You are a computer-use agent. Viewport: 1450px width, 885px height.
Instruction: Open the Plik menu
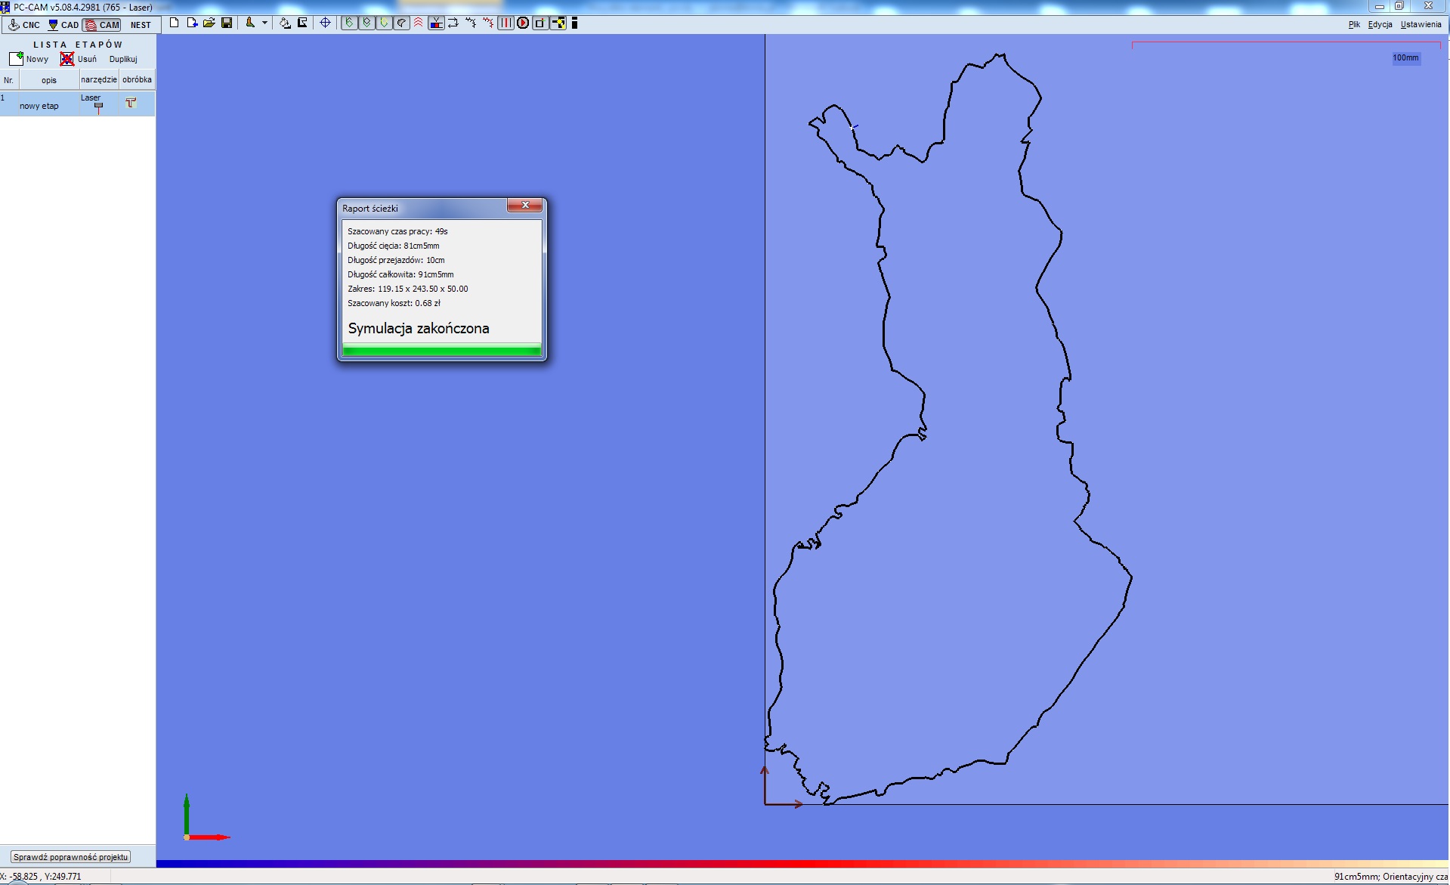(x=1354, y=24)
